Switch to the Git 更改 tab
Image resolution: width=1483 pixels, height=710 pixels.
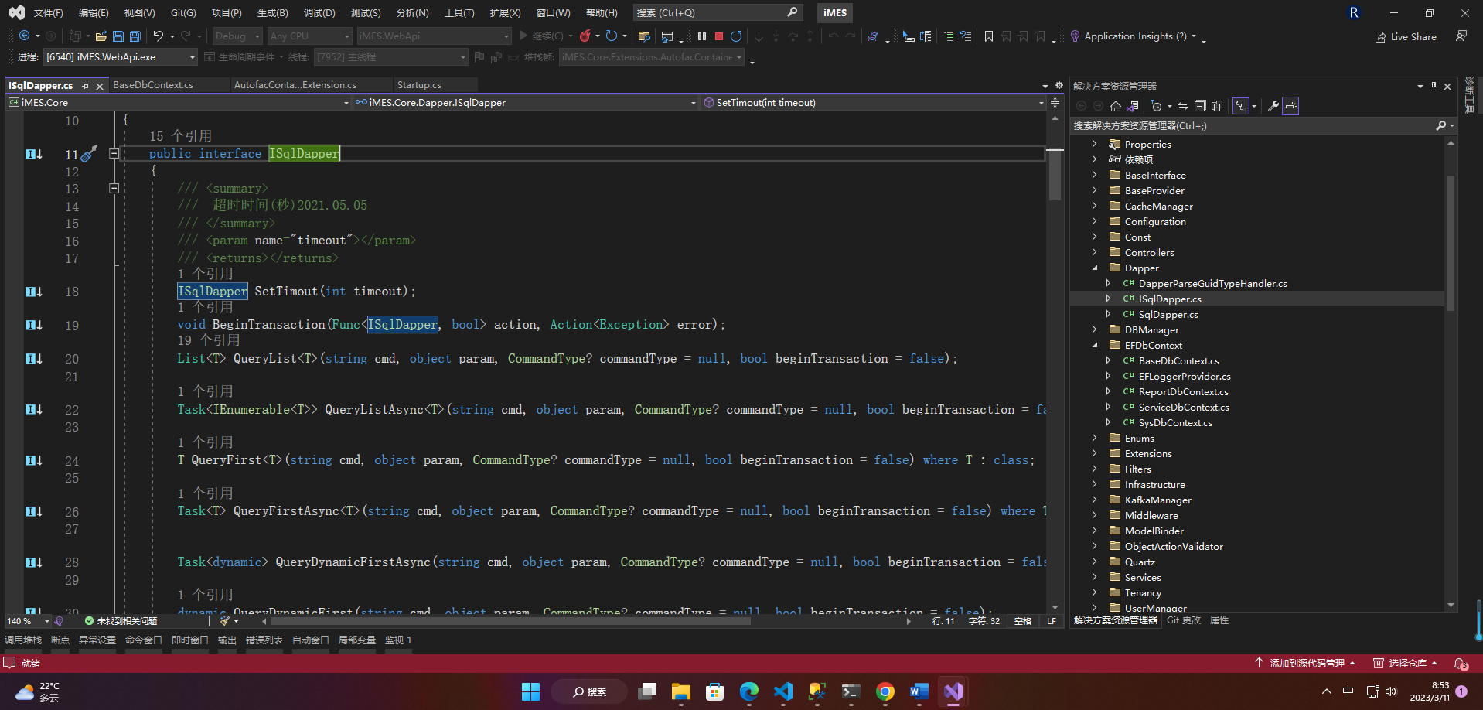tap(1184, 620)
